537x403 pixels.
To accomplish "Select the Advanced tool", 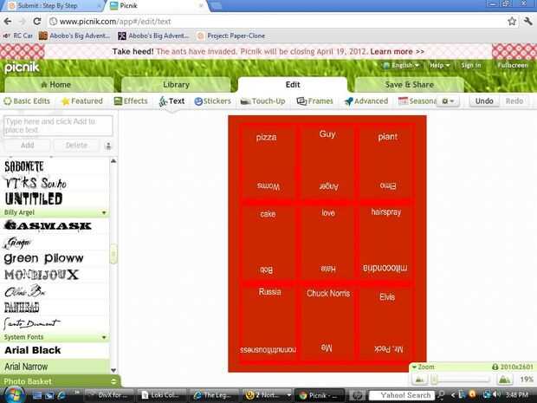I will pos(366,101).
